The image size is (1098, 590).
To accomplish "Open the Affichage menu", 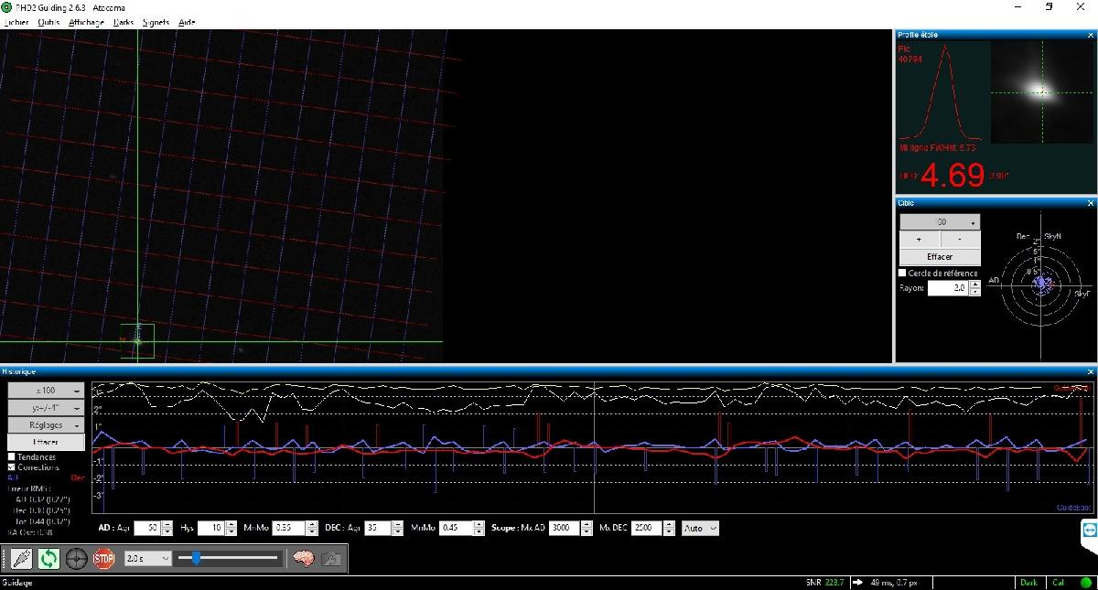I will (87, 22).
